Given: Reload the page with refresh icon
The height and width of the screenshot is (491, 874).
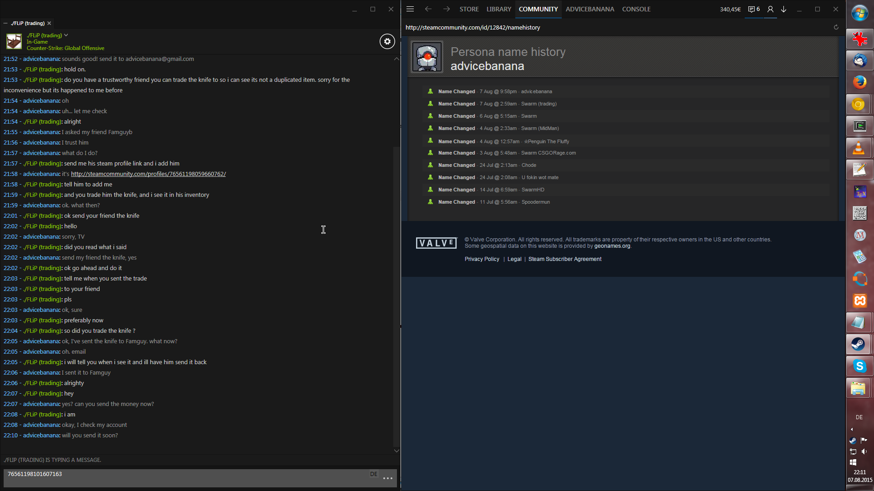Looking at the screenshot, I should pyautogui.click(x=836, y=27).
